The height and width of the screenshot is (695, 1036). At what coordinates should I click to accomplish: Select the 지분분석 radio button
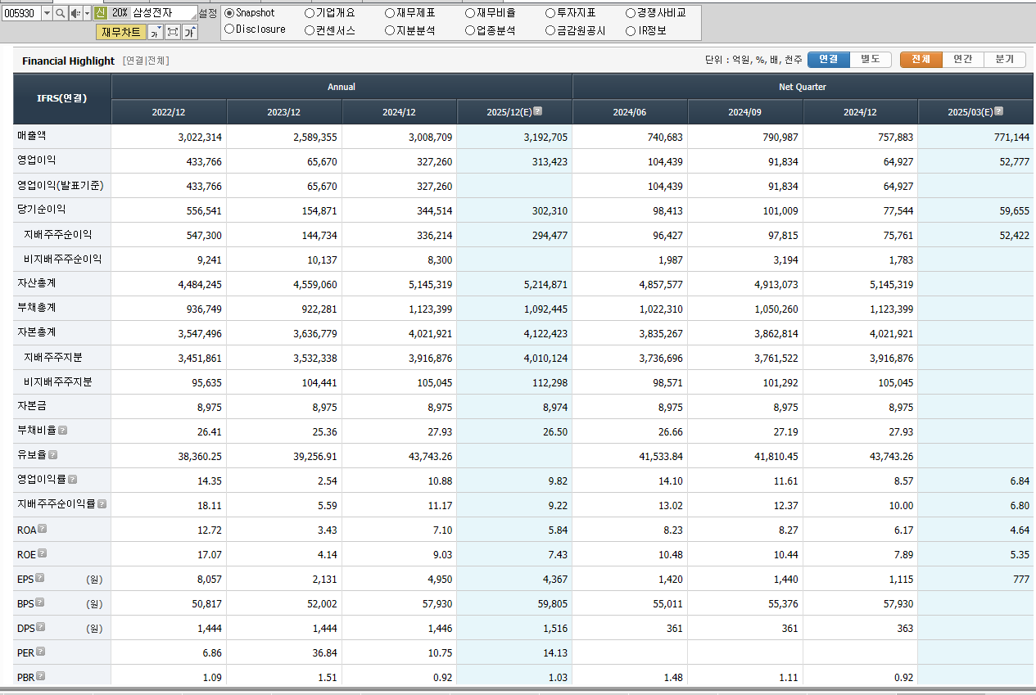[390, 30]
